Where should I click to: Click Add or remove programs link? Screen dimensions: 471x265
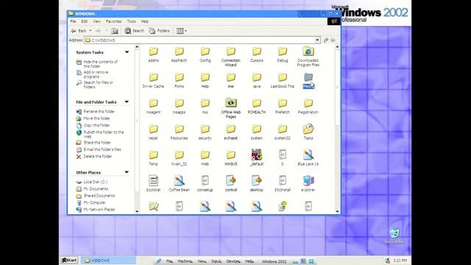(x=96, y=74)
